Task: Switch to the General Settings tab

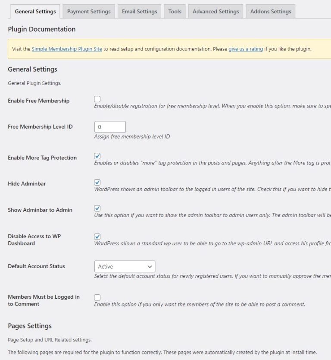Action: point(35,11)
